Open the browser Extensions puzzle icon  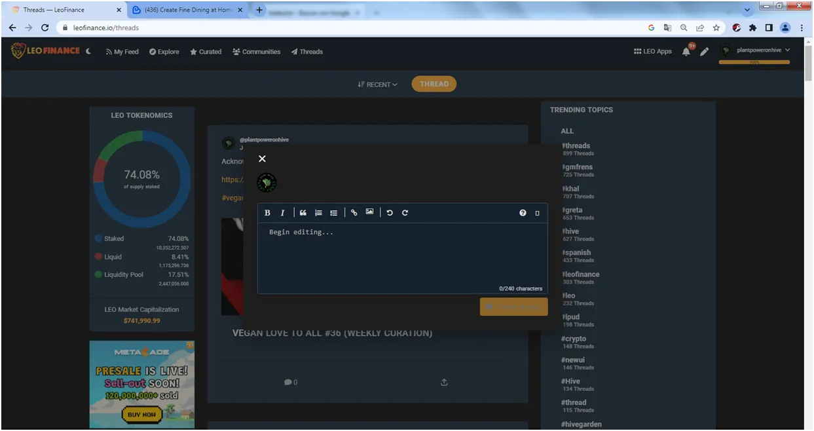coord(752,28)
